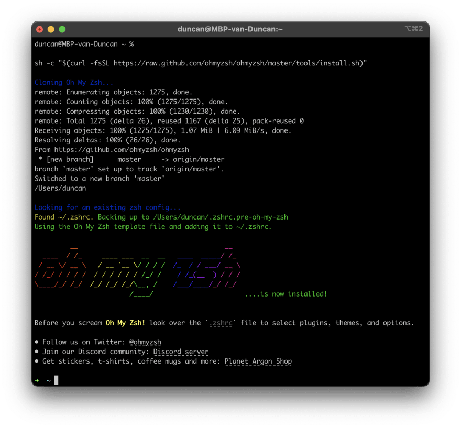Click the 'Cloning Oh My Zsh...' text

pyautogui.click(x=74, y=82)
